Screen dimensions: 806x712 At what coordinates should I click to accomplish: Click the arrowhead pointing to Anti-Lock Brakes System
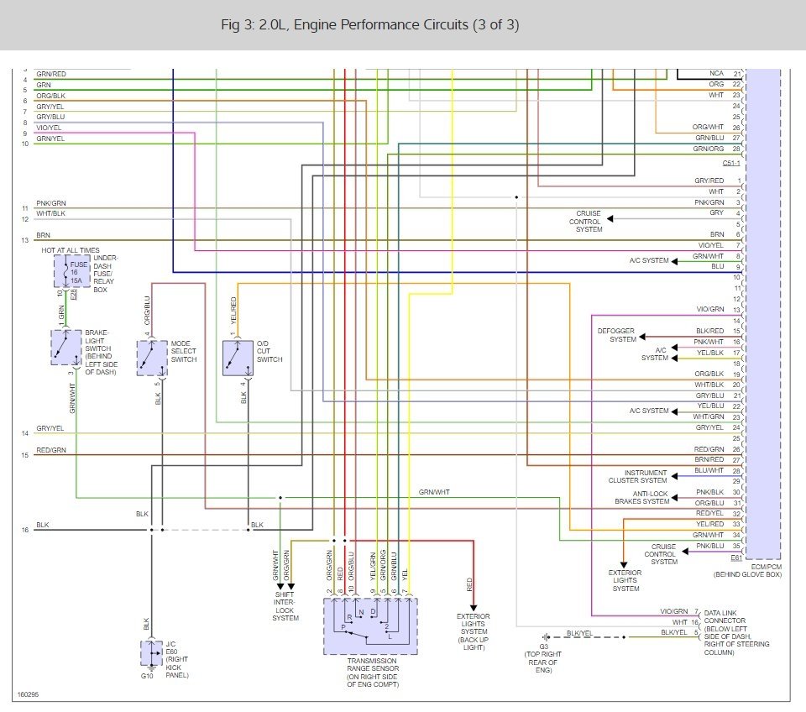674,498
